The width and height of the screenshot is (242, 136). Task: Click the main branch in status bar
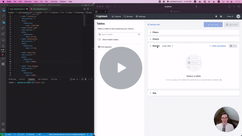coord(8,134)
